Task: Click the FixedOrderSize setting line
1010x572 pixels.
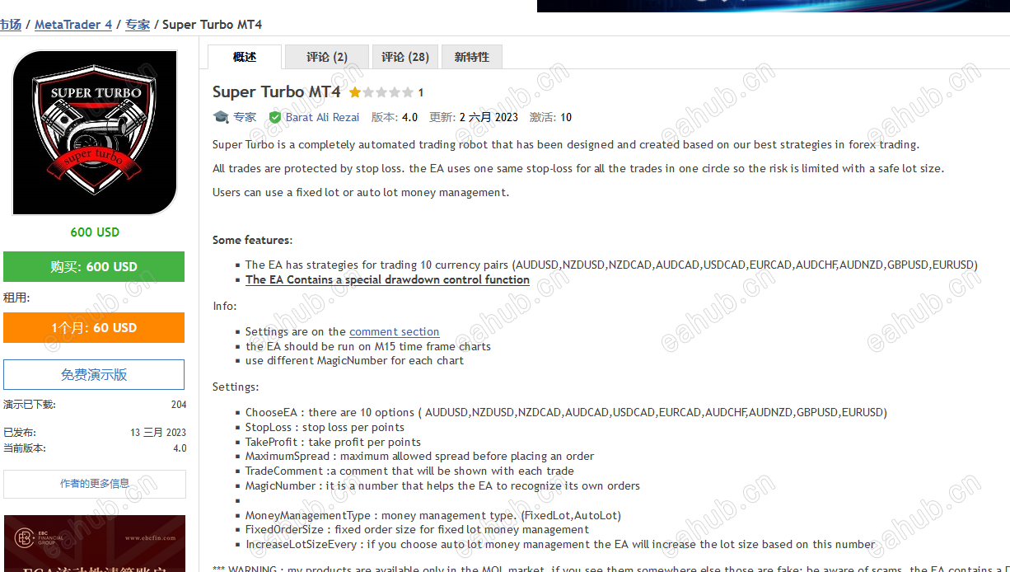Action: 417,529
